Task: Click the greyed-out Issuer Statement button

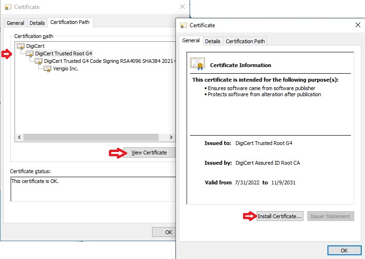Action: click(x=330, y=216)
